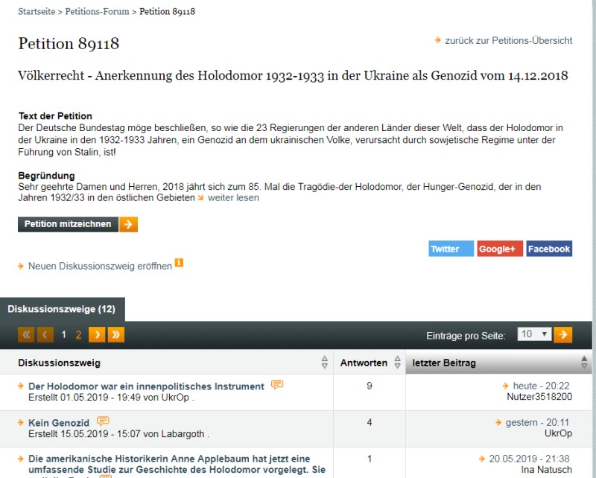Sort by Antworten column arrows
The image size is (596, 478).
(396, 363)
